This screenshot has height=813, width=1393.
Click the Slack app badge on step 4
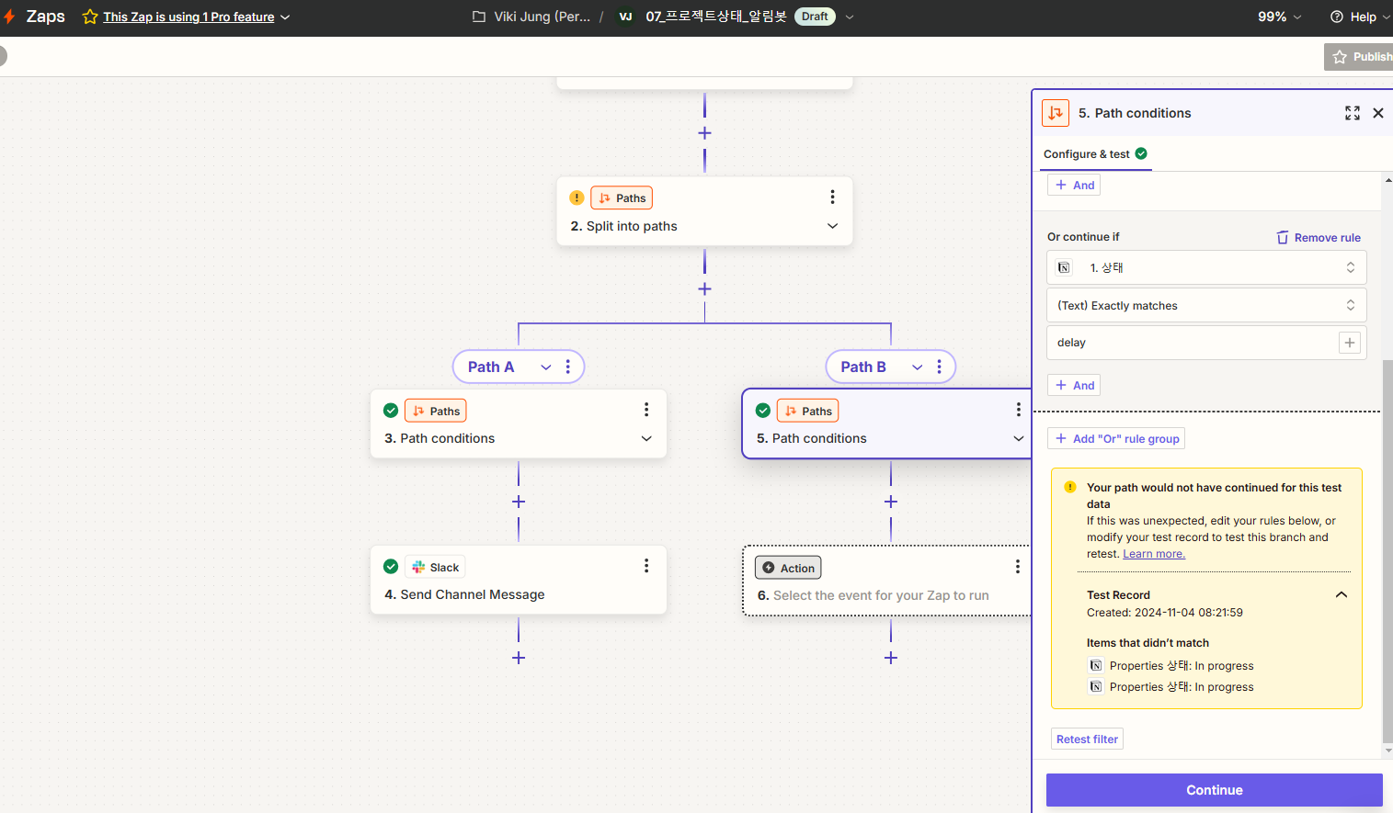[435, 567]
